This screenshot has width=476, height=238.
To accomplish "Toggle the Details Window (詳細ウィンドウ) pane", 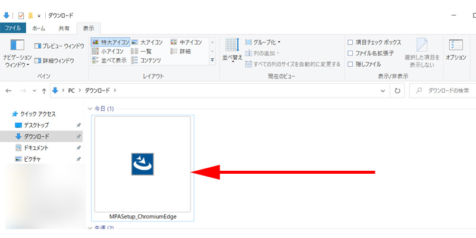I will 54,61.
